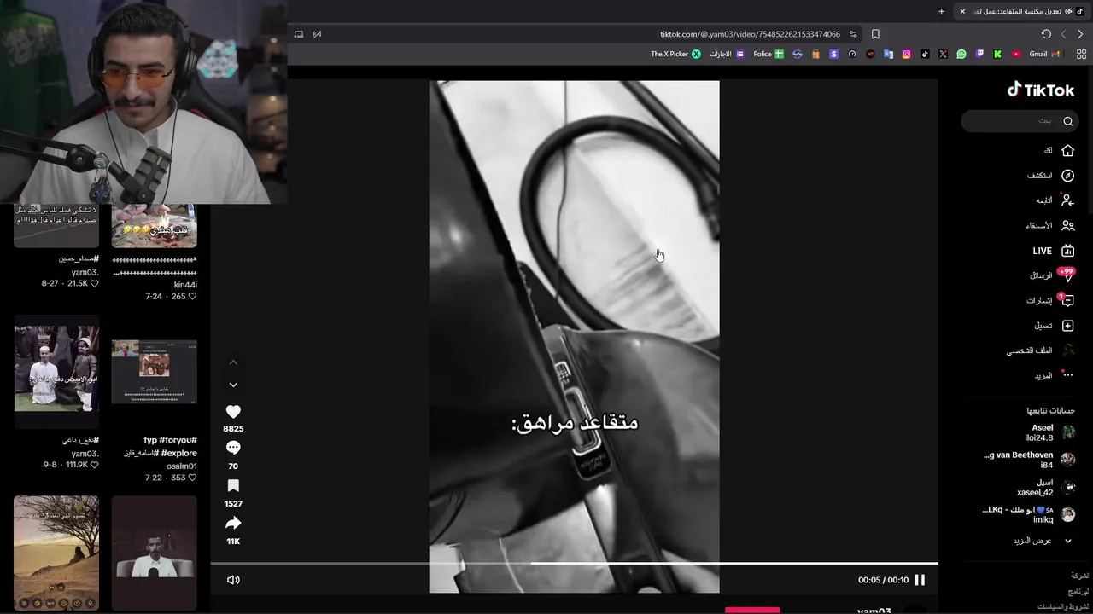Viewport: 1093px width, 614px height.
Task: Pause the video playback
Action: (920, 580)
